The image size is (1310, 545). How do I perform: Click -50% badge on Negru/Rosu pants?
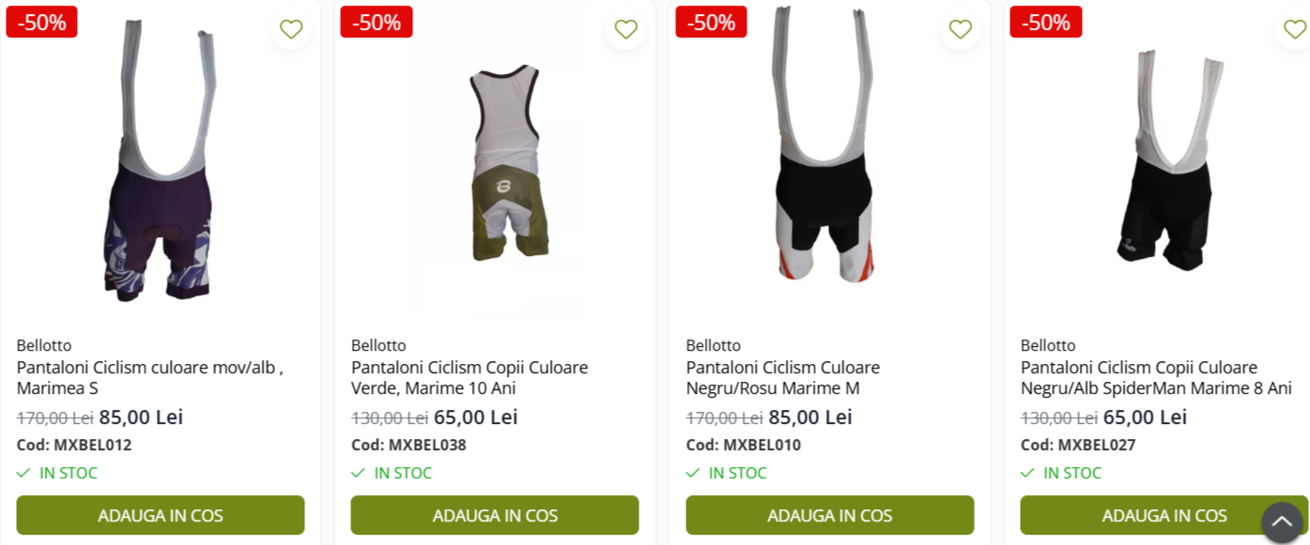coord(711,22)
